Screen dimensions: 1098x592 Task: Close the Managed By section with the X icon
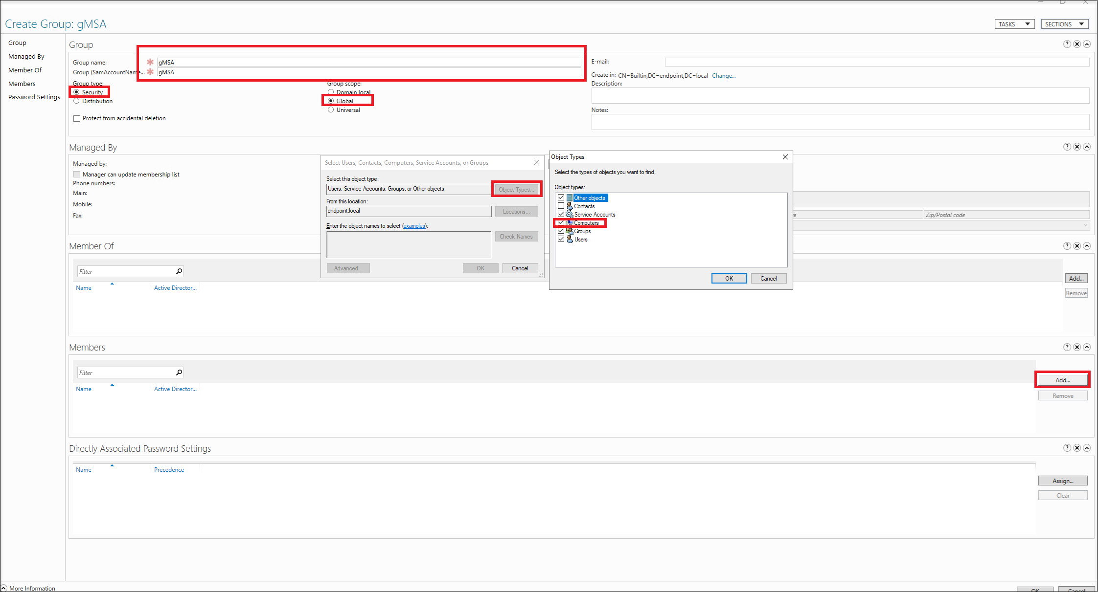pyautogui.click(x=1076, y=147)
